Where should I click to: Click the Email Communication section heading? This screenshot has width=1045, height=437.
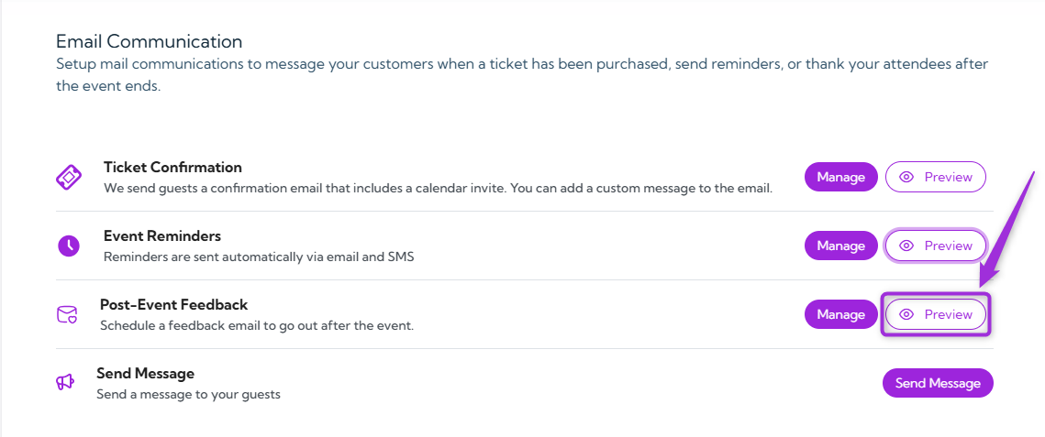pyautogui.click(x=149, y=41)
